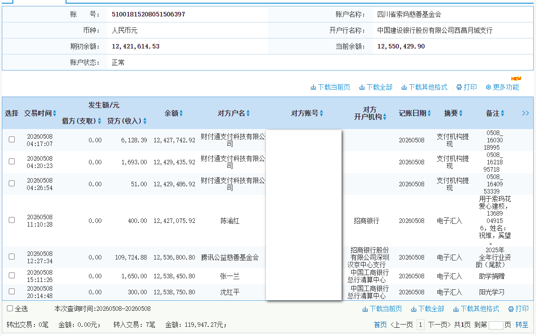Sort by 对方户名 column arrows
This screenshot has width=536, height=336.
(248, 113)
